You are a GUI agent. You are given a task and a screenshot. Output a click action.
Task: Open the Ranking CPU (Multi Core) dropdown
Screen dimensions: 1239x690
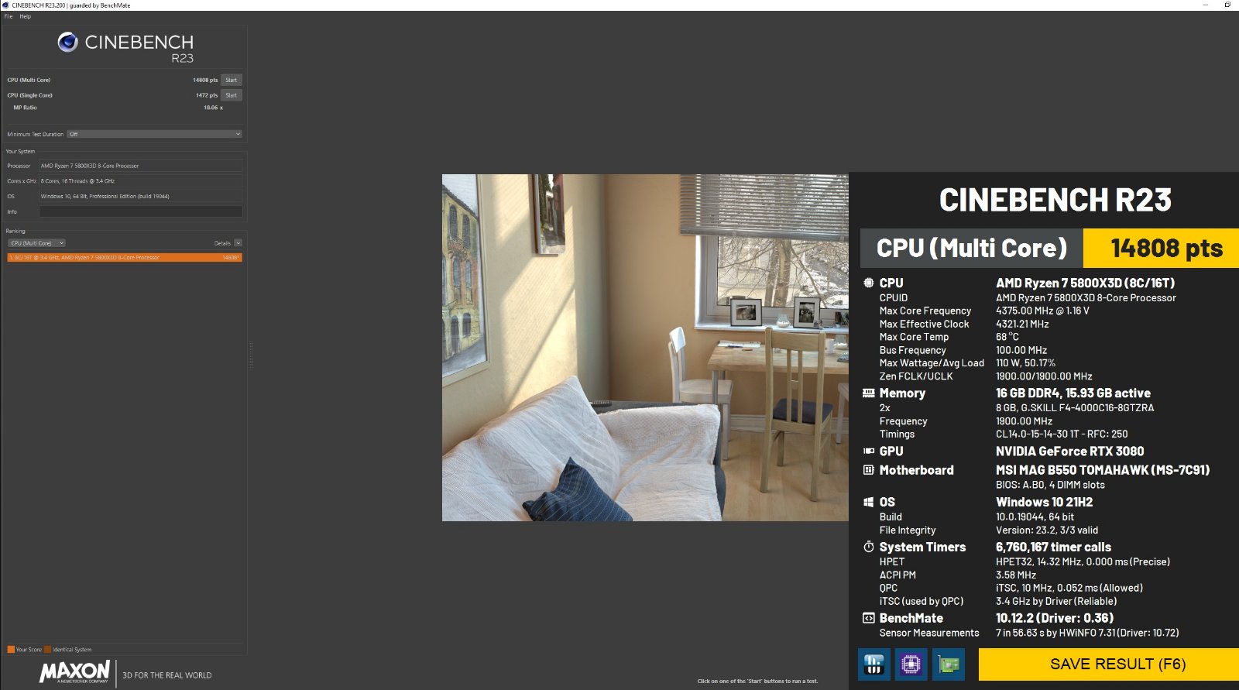click(x=36, y=243)
